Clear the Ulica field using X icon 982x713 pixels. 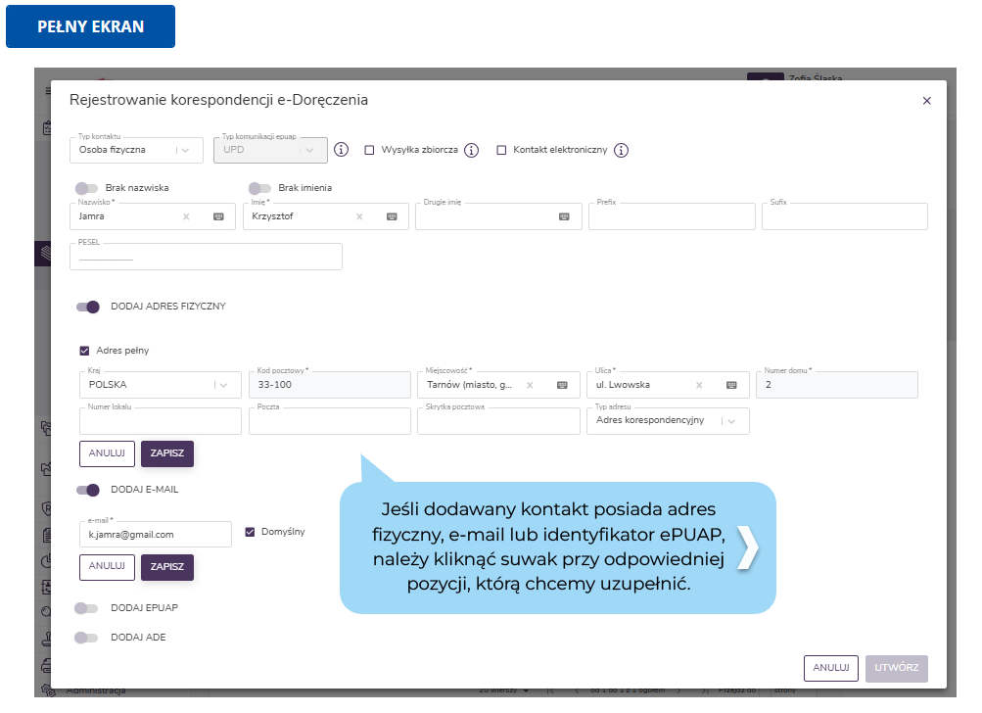[x=700, y=385]
